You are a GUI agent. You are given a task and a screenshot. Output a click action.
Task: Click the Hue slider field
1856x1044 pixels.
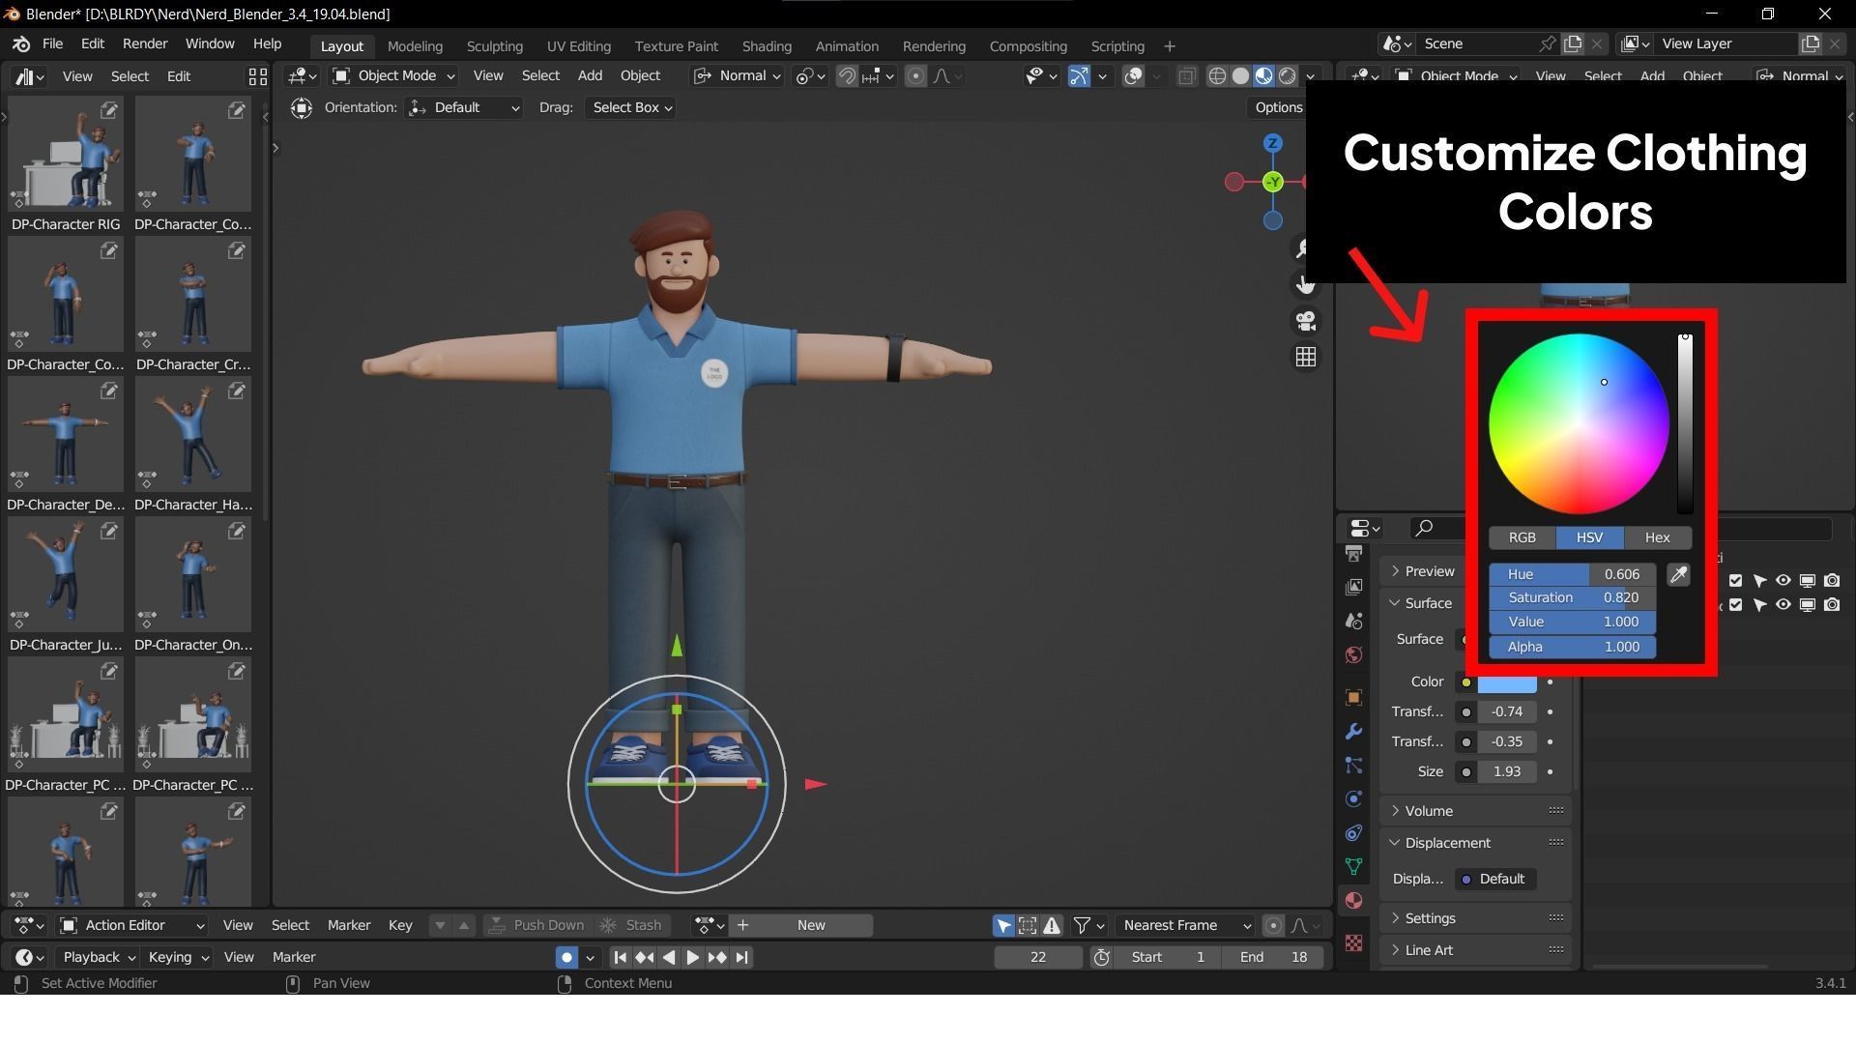tap(1572, 575)
